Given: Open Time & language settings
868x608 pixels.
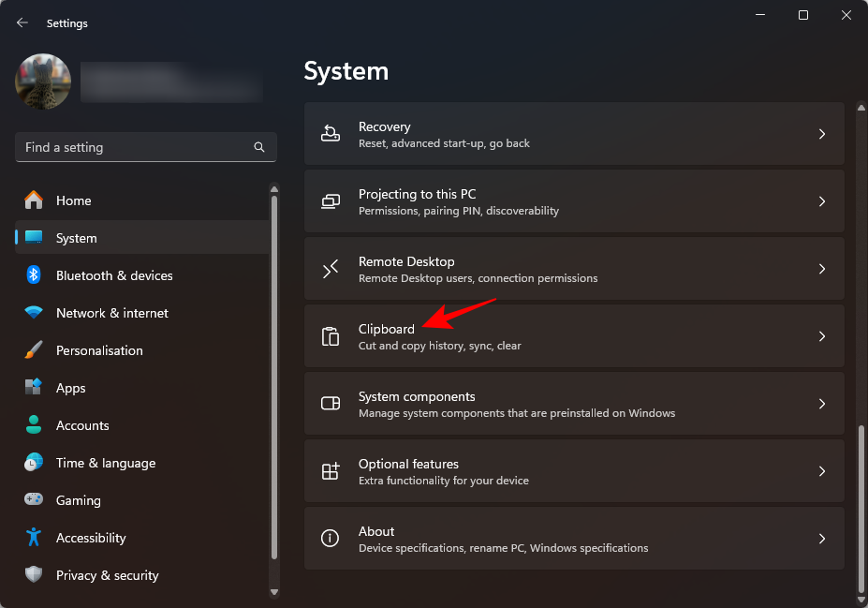Looking at the screenshot, I should pos(105,463).
